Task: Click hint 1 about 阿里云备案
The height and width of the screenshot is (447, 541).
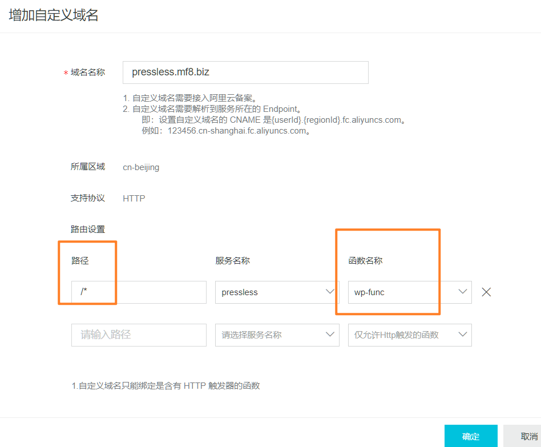Action: 190,98
